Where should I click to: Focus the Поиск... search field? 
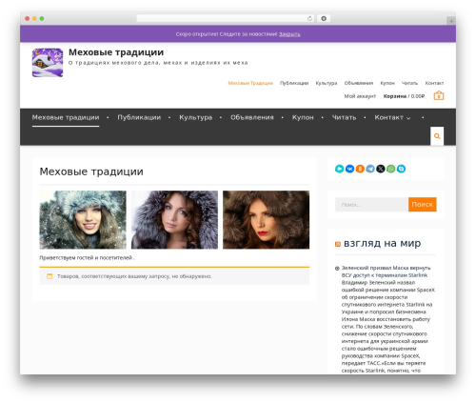tap(371, 205)
